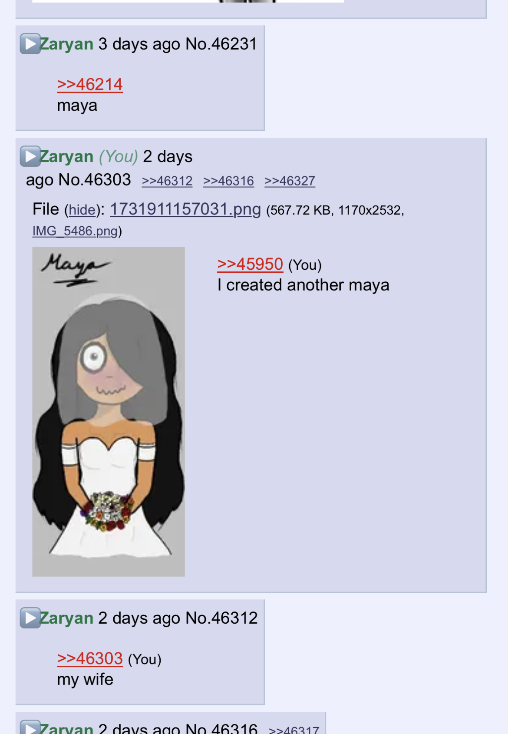
Task: Click Zaryan name on post No.46303
Action: [66, 156]
